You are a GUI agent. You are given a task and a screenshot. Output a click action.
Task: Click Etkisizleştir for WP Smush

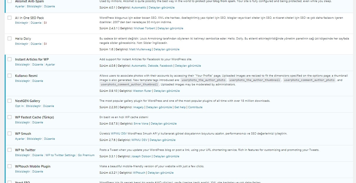pyautogui.click(x=34, y=139)
